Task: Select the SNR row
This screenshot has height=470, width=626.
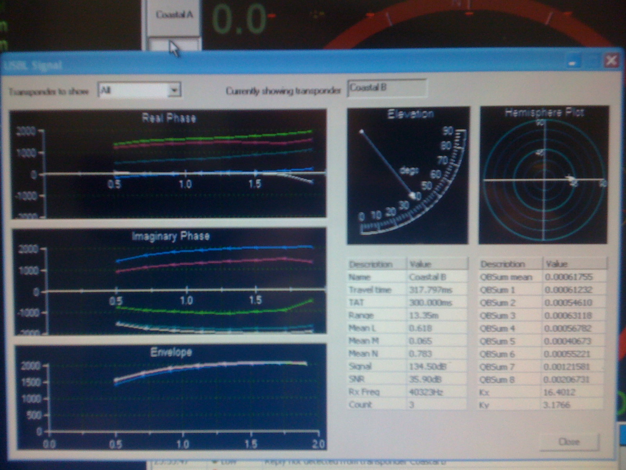Action: point(407,379)
